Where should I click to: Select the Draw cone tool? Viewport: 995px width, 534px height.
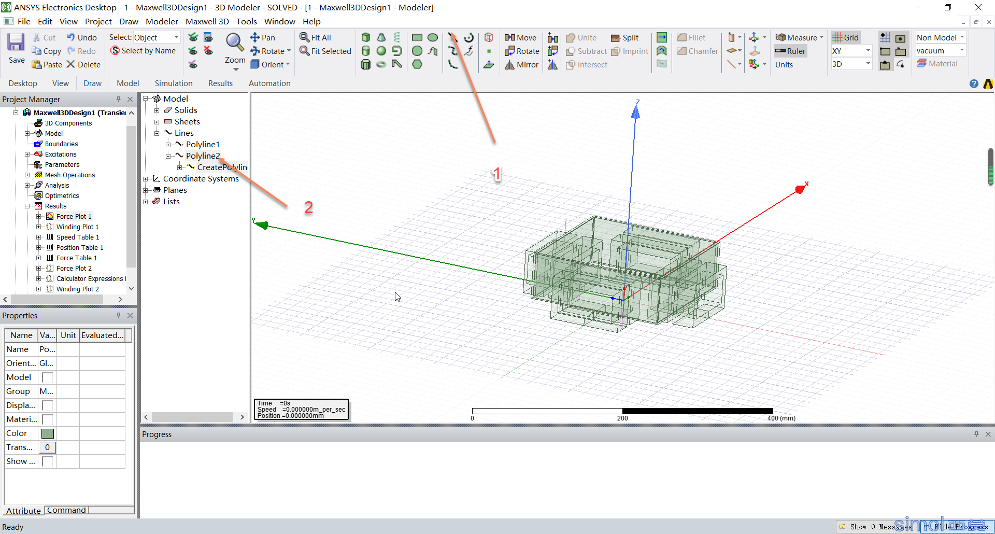(x=381, y=37)
